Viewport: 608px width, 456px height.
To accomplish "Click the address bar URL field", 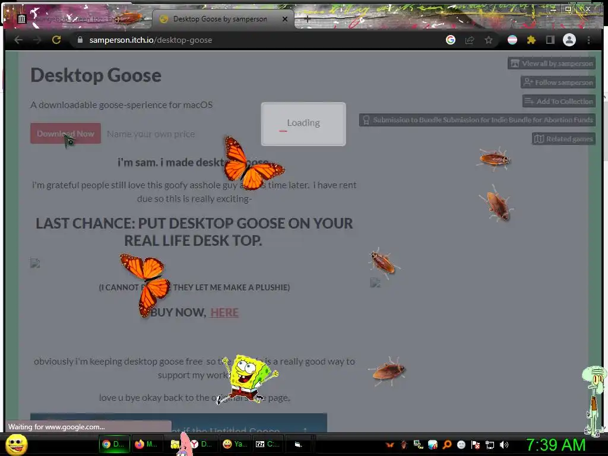I will (x=256, y=40).
